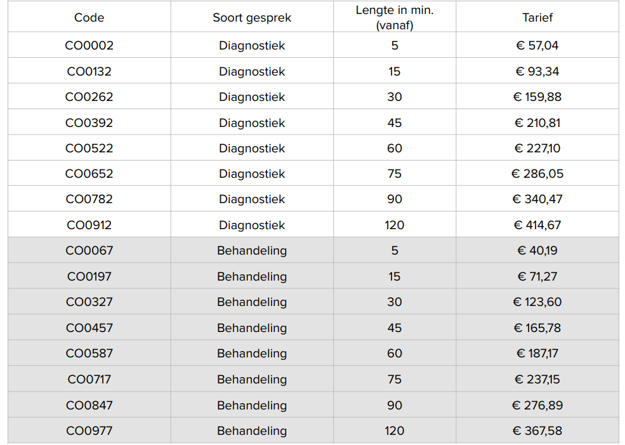The height and width of the screenshot is (445, 625).
Task: Select code CO0912 cell
Action: click(89, 225)
